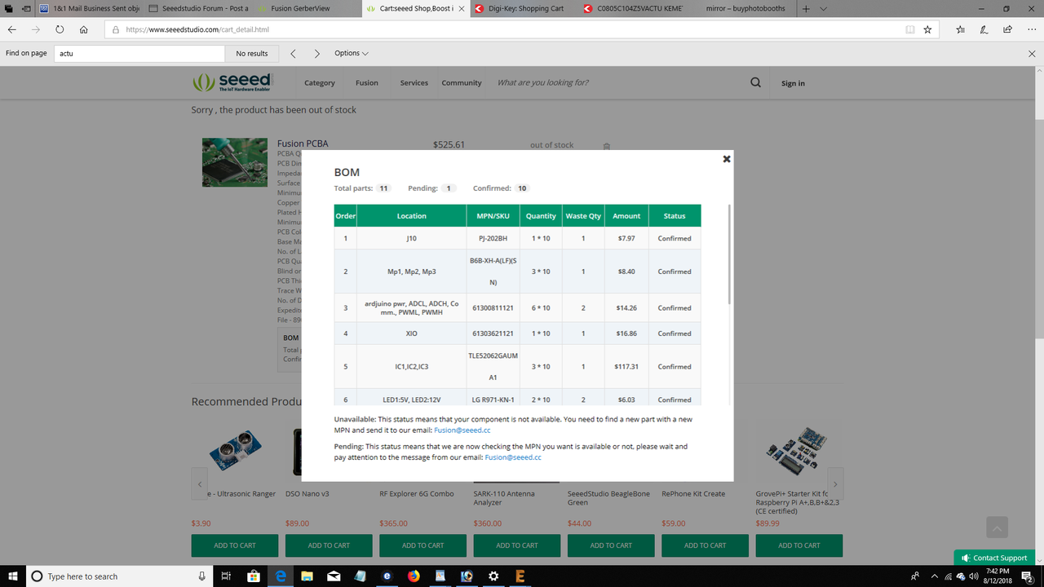Open the Settings gear on taskbar
1044x587 pixels.
(493, 576)
